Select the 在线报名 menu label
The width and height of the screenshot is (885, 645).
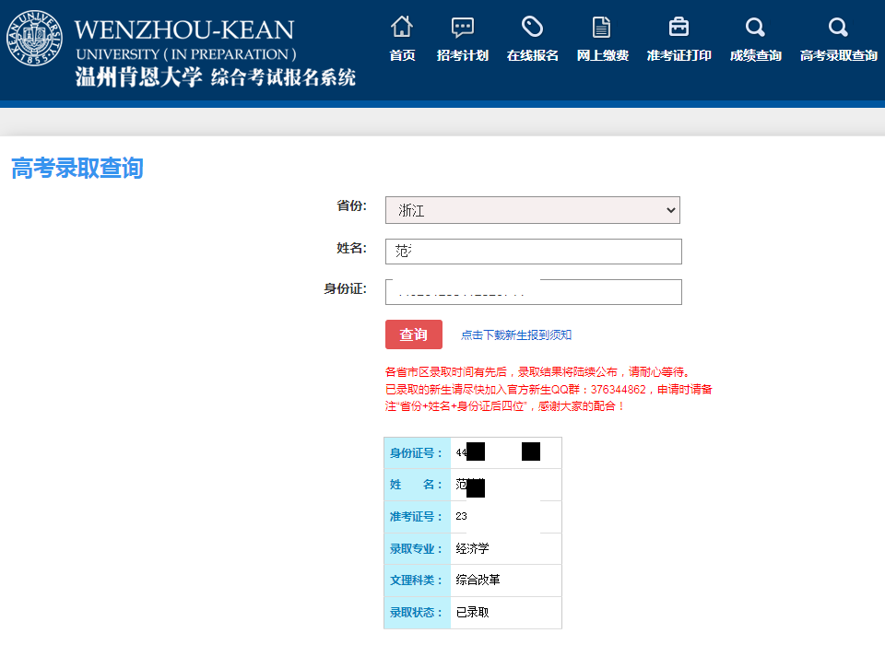(x=532, y=56)
